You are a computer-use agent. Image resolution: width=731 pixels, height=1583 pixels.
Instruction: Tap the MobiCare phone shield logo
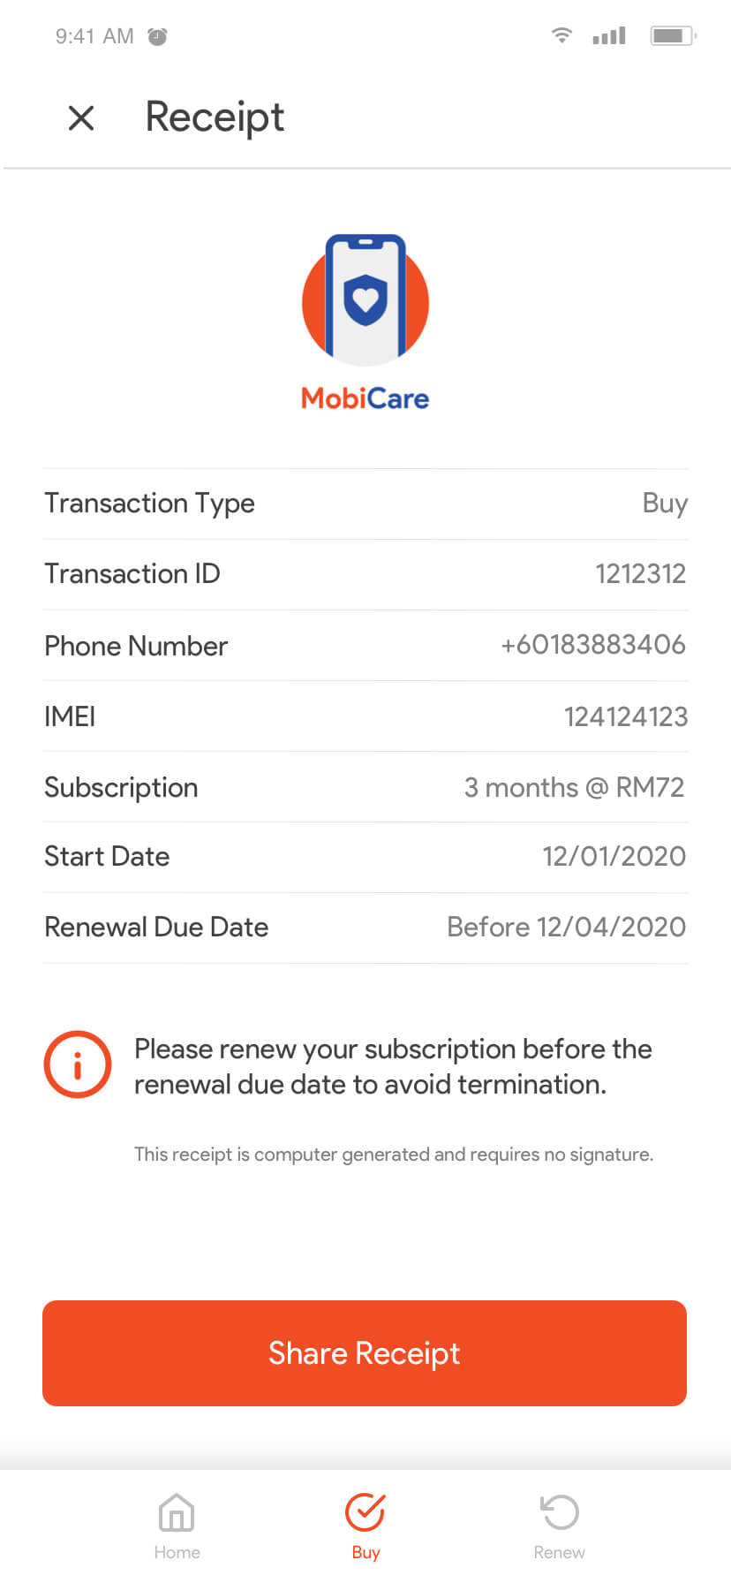click(365, 299)
